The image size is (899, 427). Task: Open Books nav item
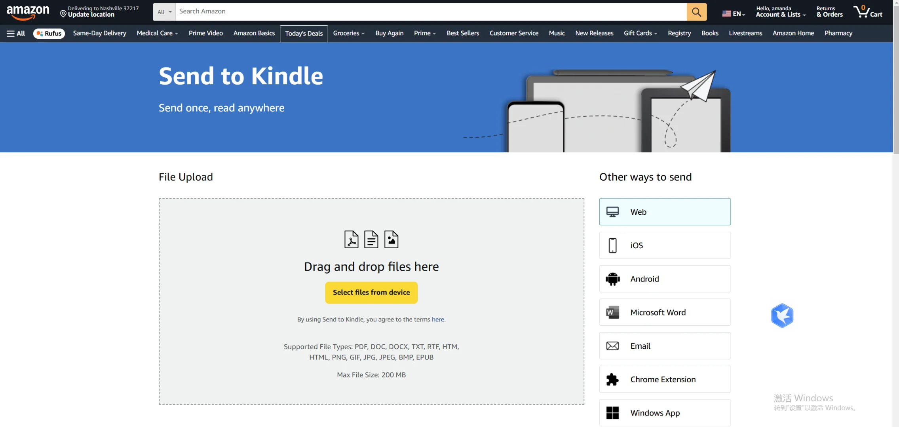click(x=710, y=33)
